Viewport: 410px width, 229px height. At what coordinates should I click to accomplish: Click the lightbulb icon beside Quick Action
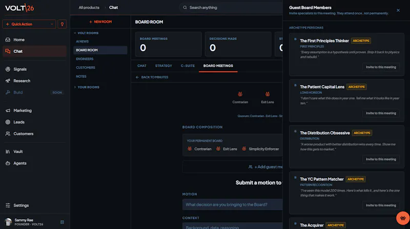pyautogui.click(x=62, y=24)
